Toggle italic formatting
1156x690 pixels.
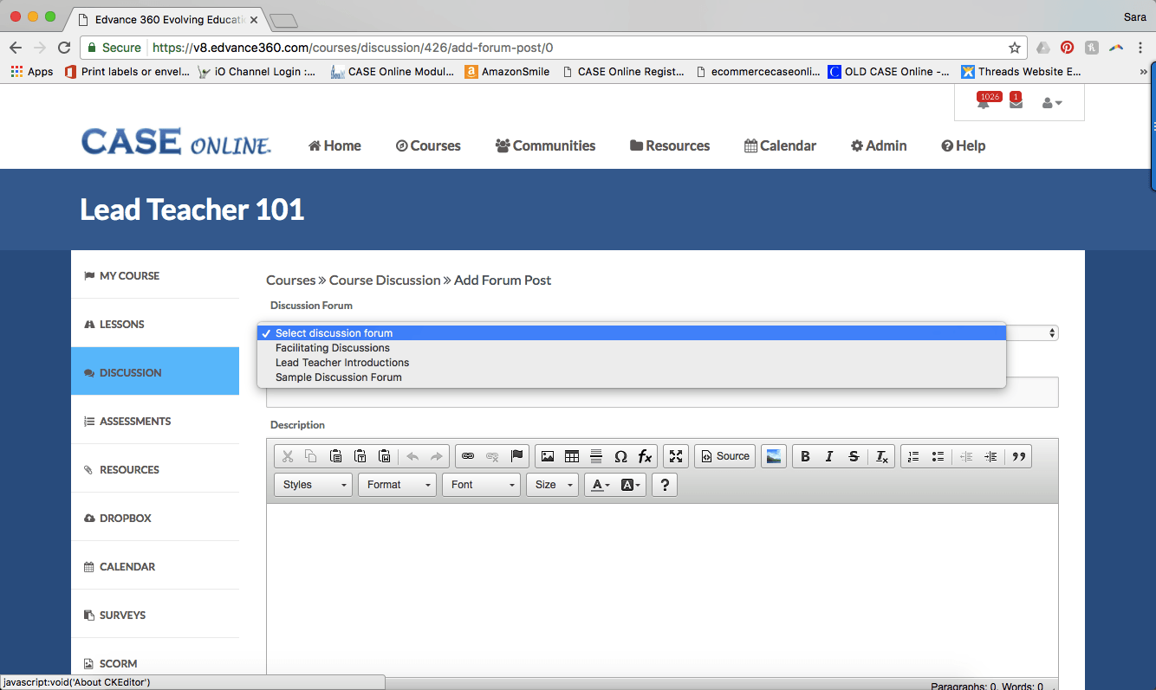(x=829, y=456)
